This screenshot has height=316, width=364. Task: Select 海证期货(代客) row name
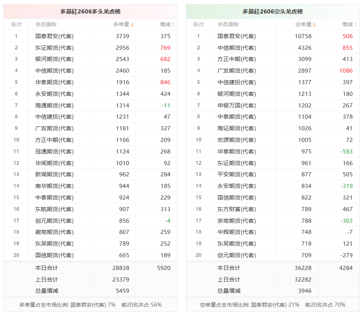click(237, 128)
